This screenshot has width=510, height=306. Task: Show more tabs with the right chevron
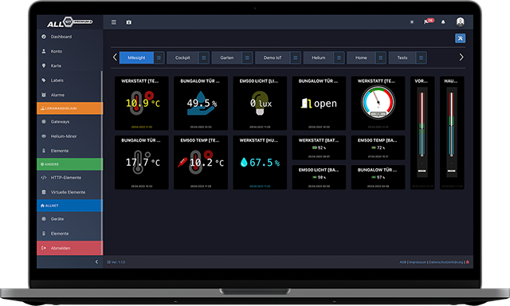[x=461, y=57]
